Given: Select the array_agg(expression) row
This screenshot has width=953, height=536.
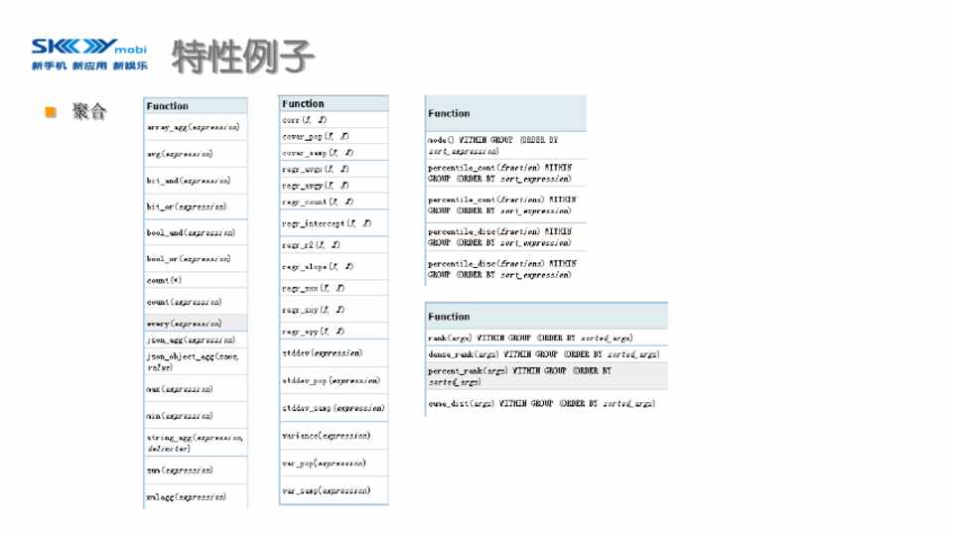Looking at the screenshot, I should pyautogui.click(x=195, y=128).
